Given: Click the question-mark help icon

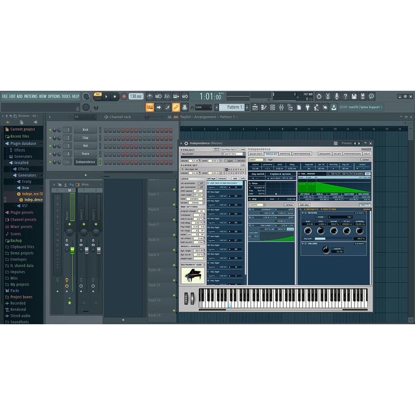Looking at the screenshot, I should click(345, 96).
